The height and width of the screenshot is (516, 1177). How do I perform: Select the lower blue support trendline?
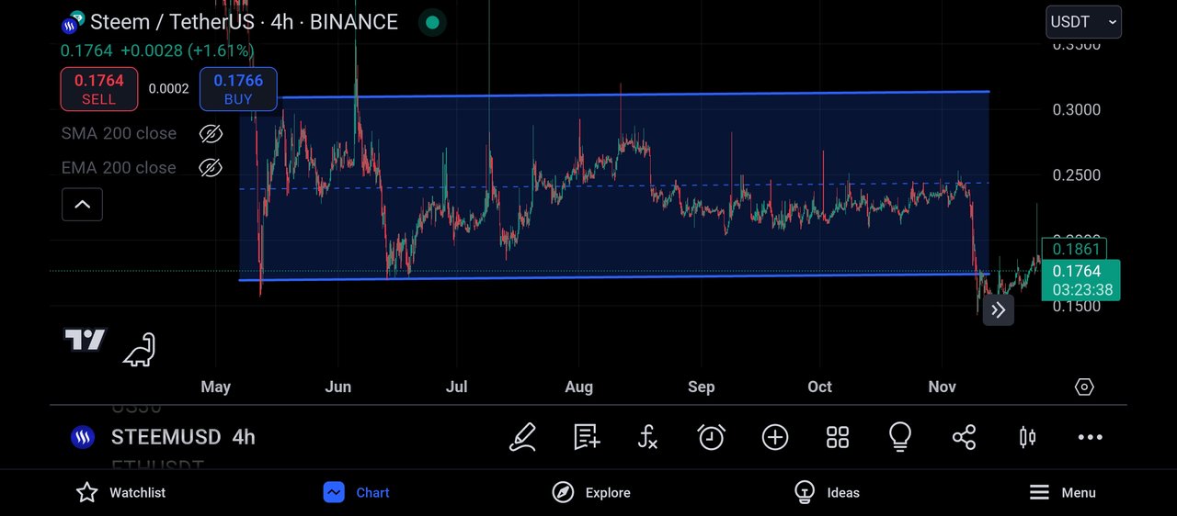[614, 276]
